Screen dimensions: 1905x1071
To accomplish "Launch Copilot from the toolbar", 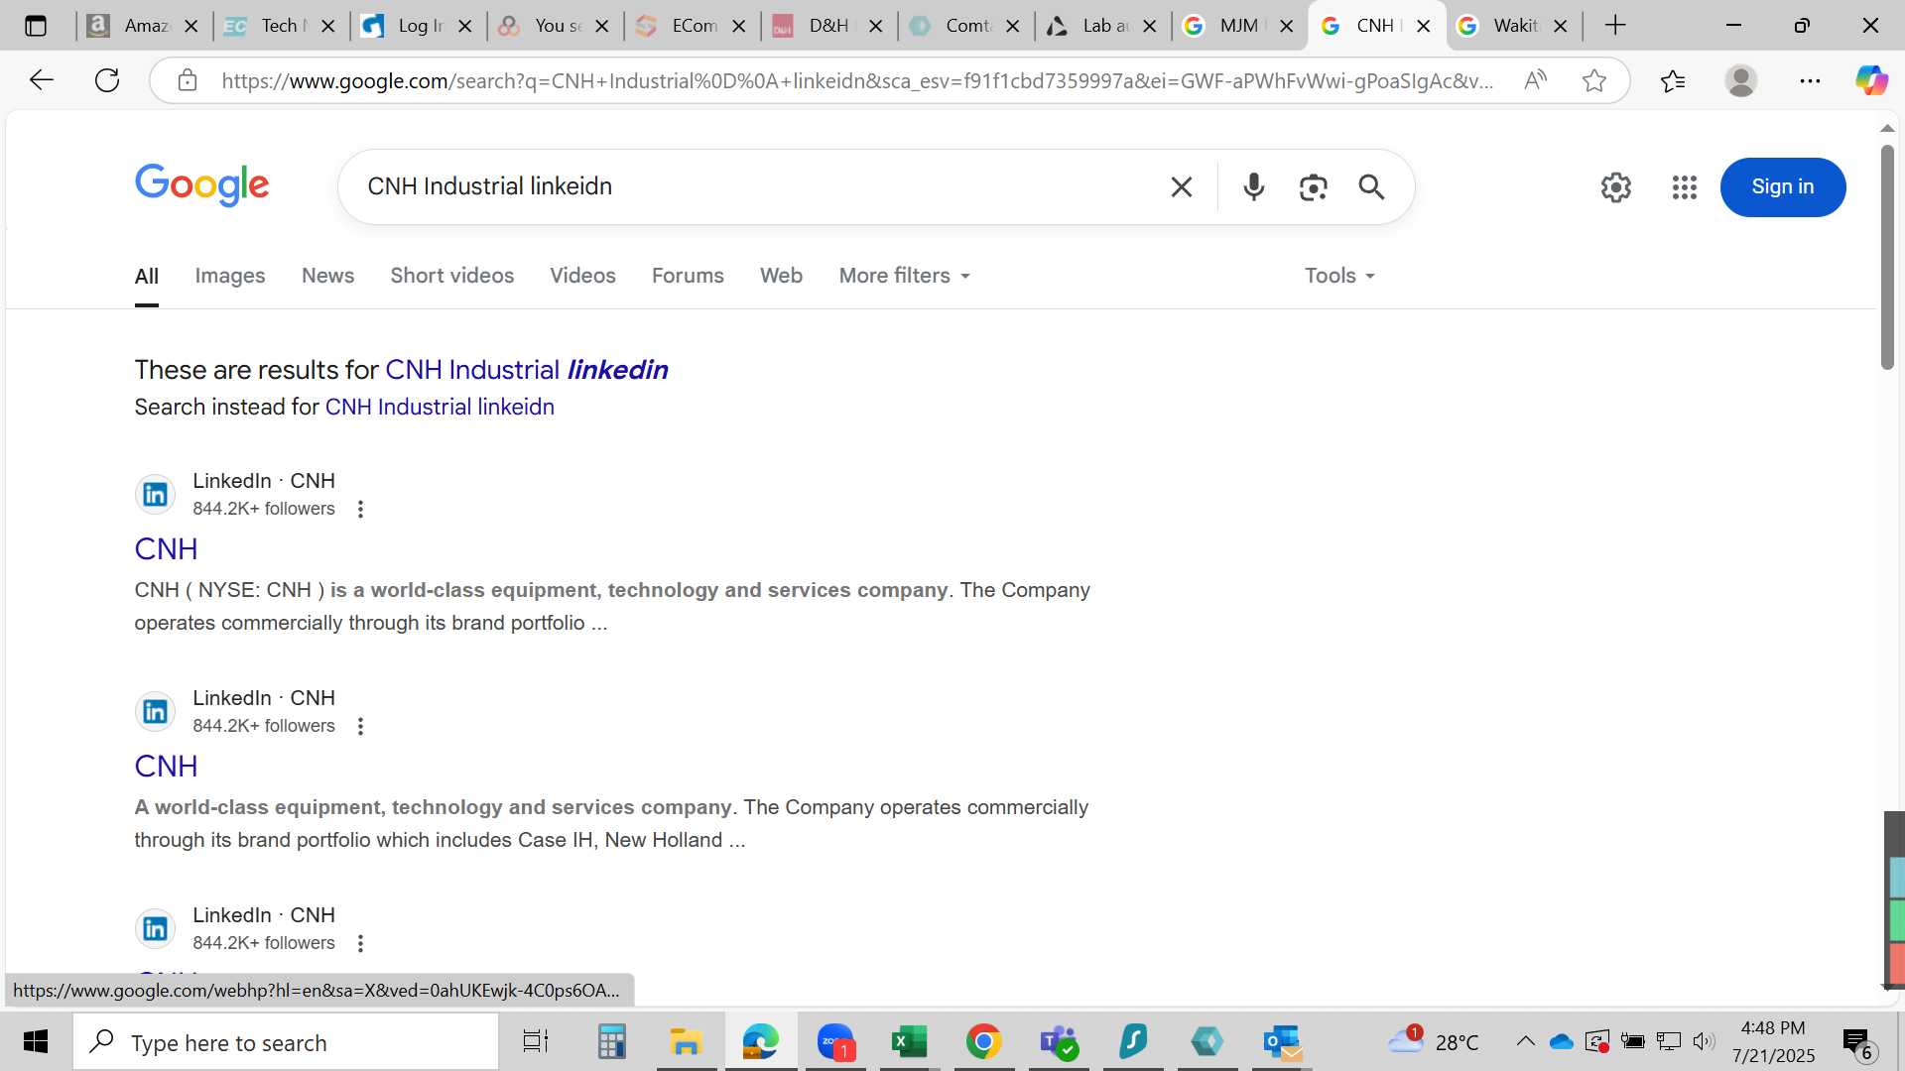I will tap(1871, 80).
